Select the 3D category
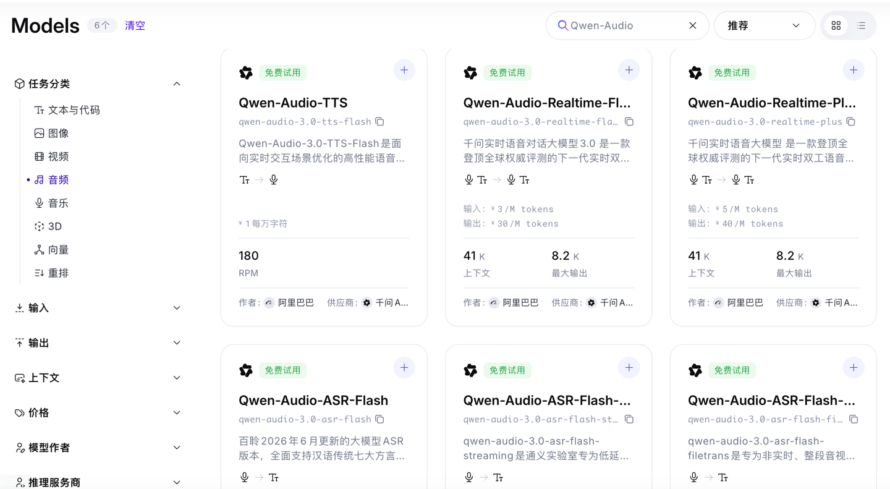 coord(48,226)
